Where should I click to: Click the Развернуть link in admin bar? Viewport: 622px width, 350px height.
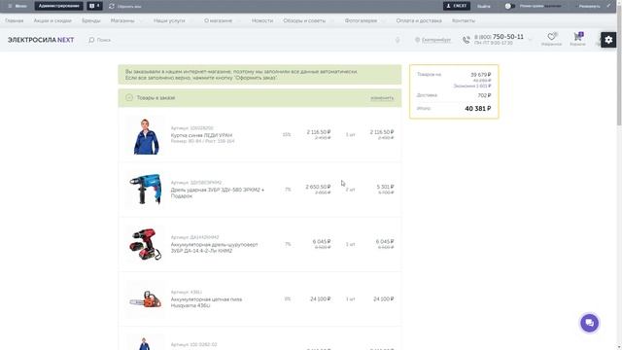tap(589, 7)
